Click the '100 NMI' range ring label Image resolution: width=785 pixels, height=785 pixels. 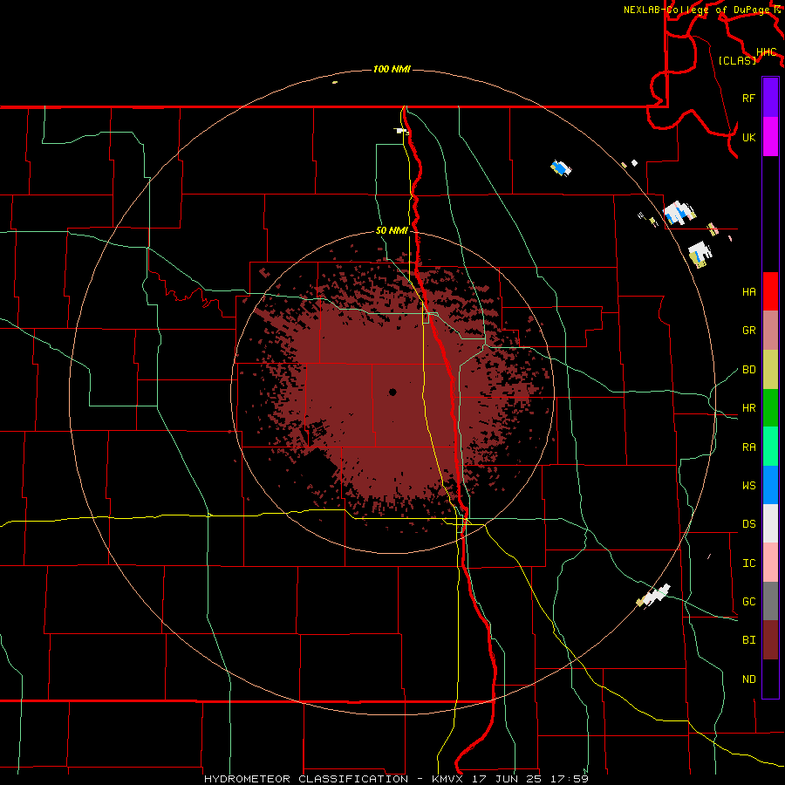[x=392, y=69]
